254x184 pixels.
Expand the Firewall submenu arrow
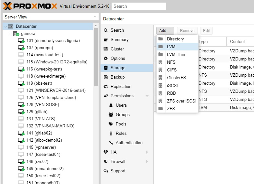click(147, 162)
